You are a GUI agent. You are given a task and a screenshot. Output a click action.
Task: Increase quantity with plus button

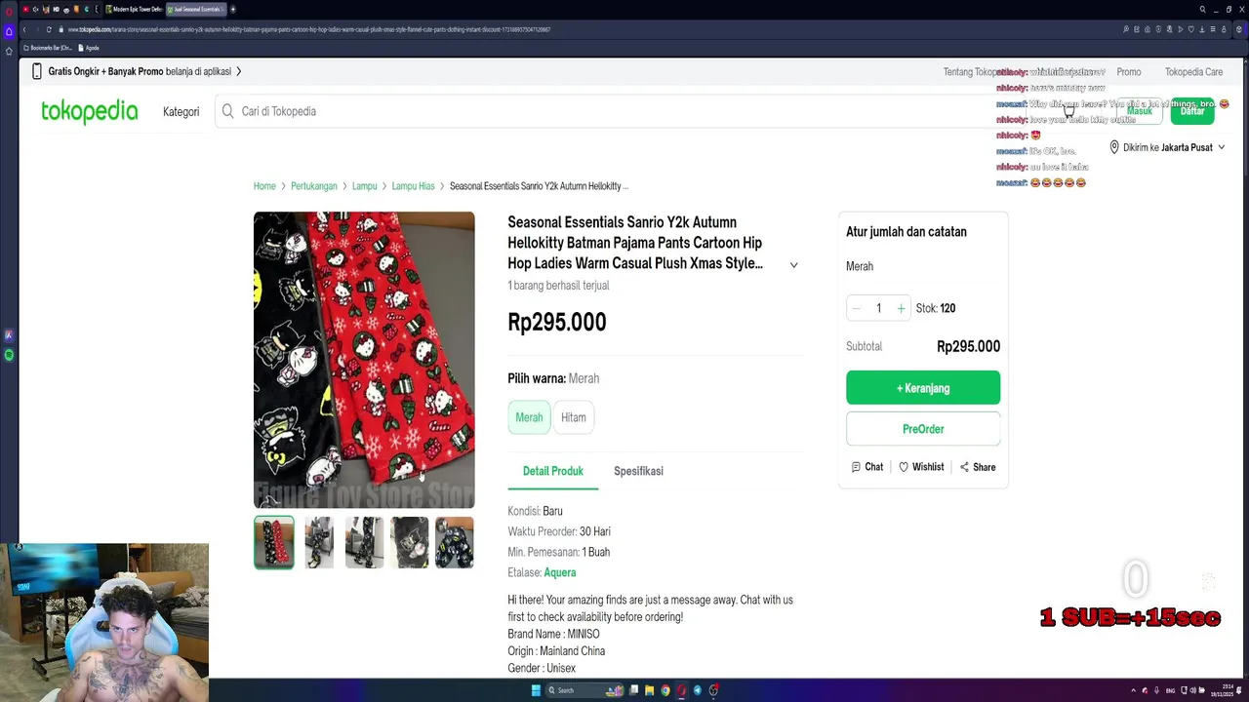[901, 308]
